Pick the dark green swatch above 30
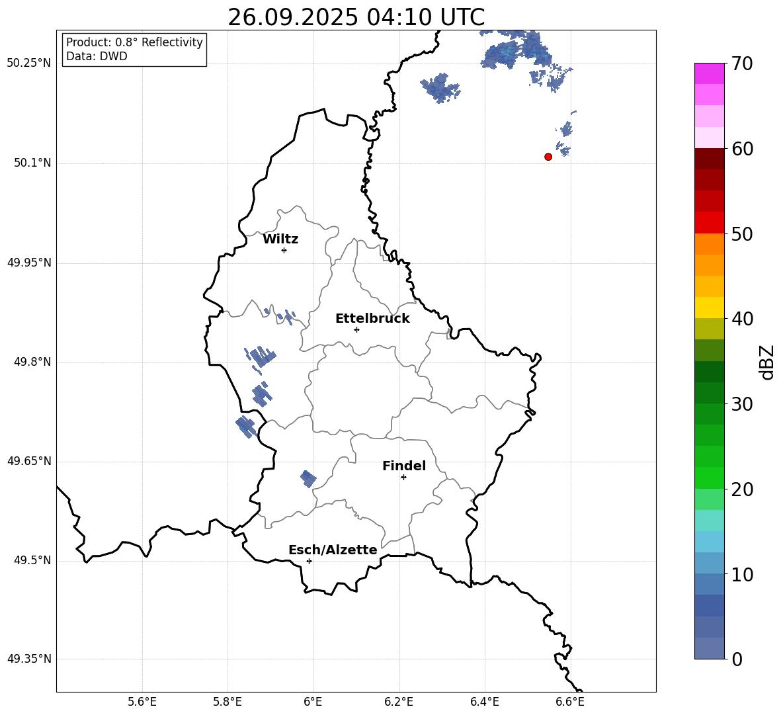 [x=709, y=372]
